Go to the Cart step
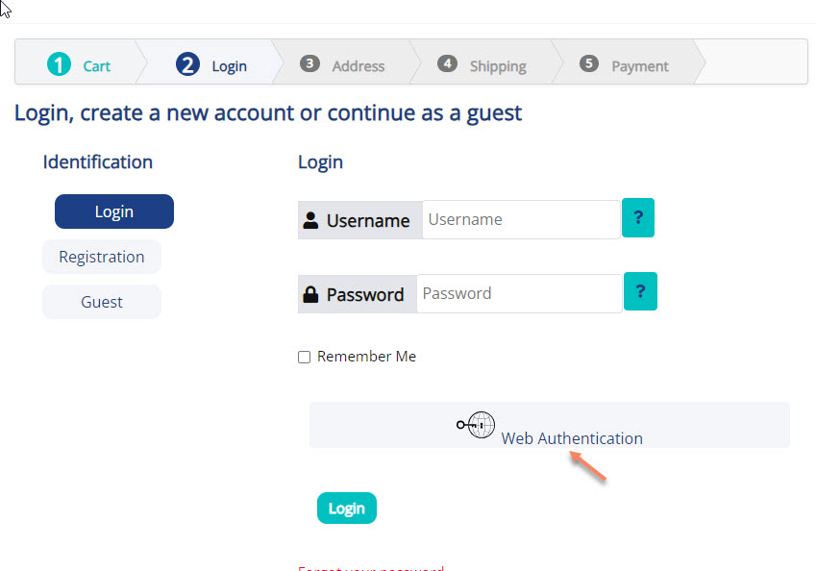The width and height of the screenshot is (816, 571). tap(96, 66)
